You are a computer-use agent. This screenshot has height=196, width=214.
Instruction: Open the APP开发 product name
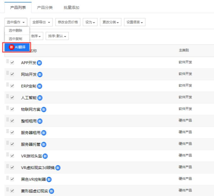click(x=29, y=63)
